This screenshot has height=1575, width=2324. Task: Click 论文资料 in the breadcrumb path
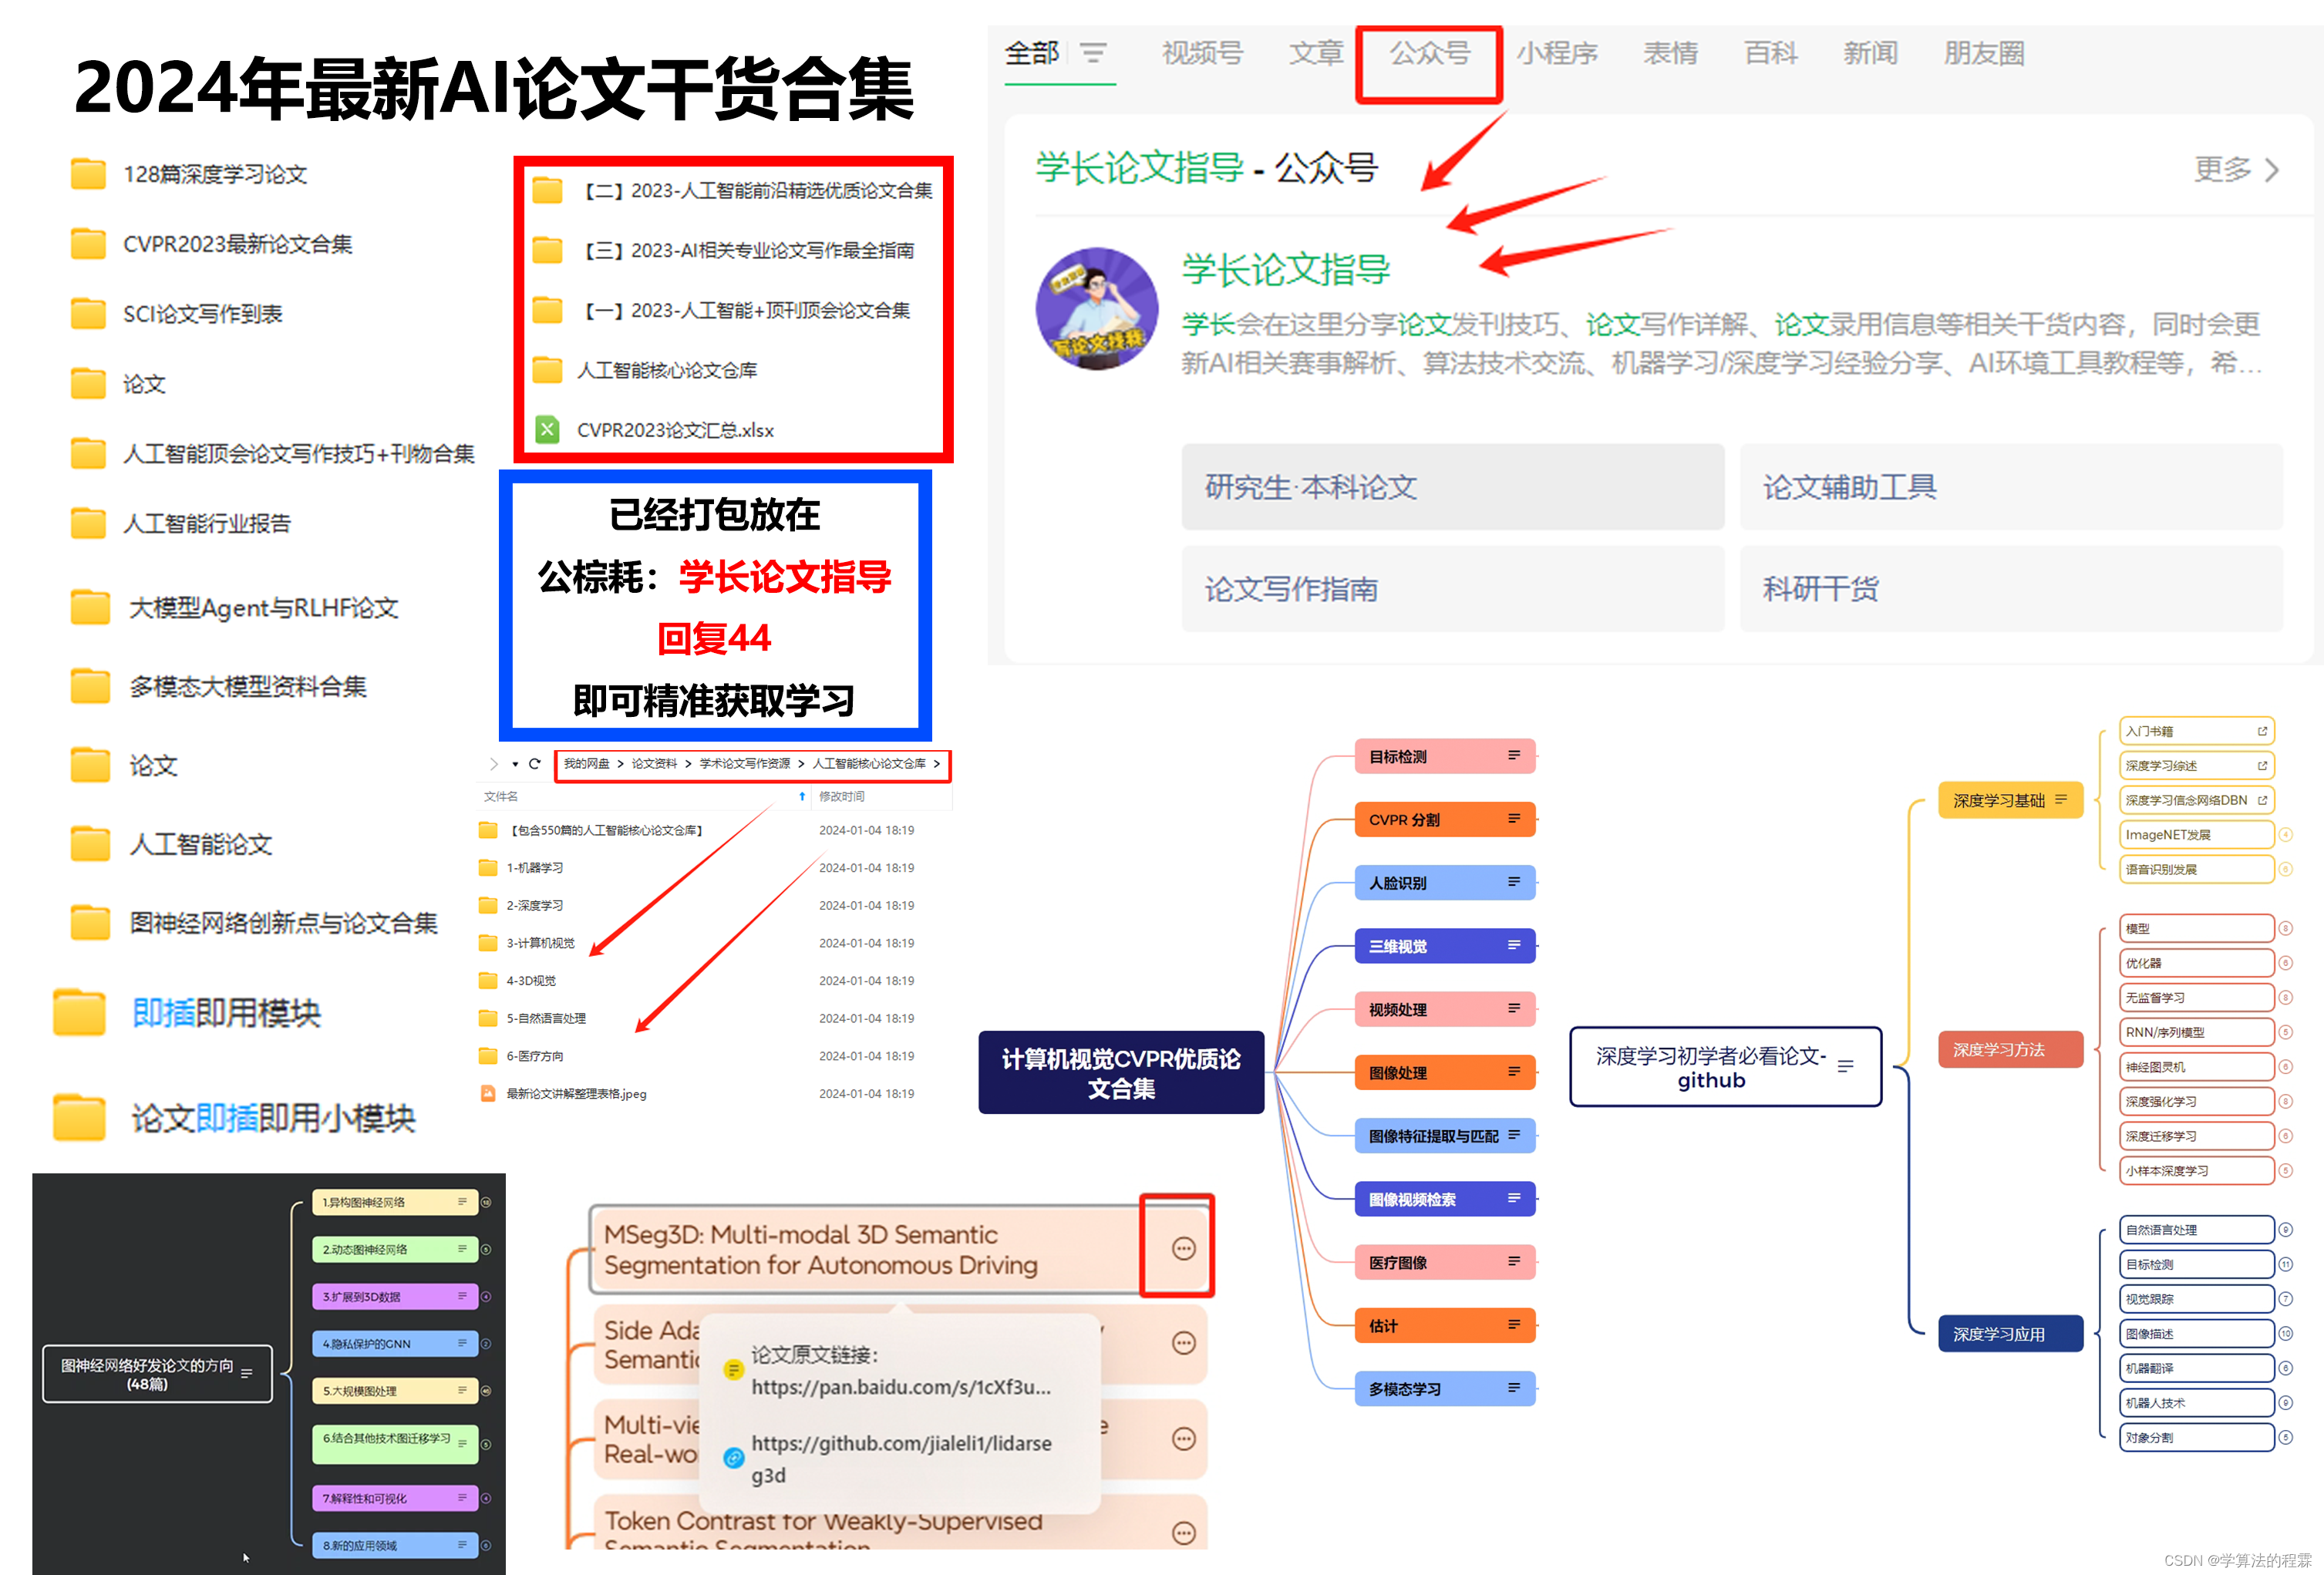tap(654, 764)
